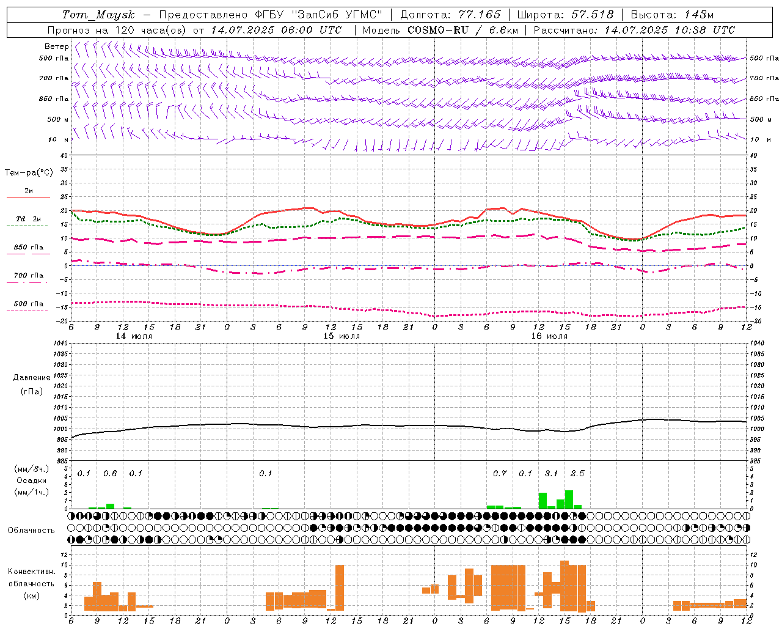Click the red solid line sample under the 2м legend
782x626 pixels.
coord(28,197)
